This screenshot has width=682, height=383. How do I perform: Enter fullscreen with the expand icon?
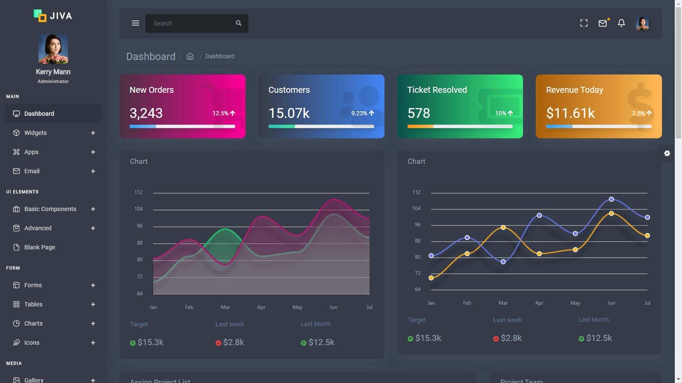click(x=584, y=23)
